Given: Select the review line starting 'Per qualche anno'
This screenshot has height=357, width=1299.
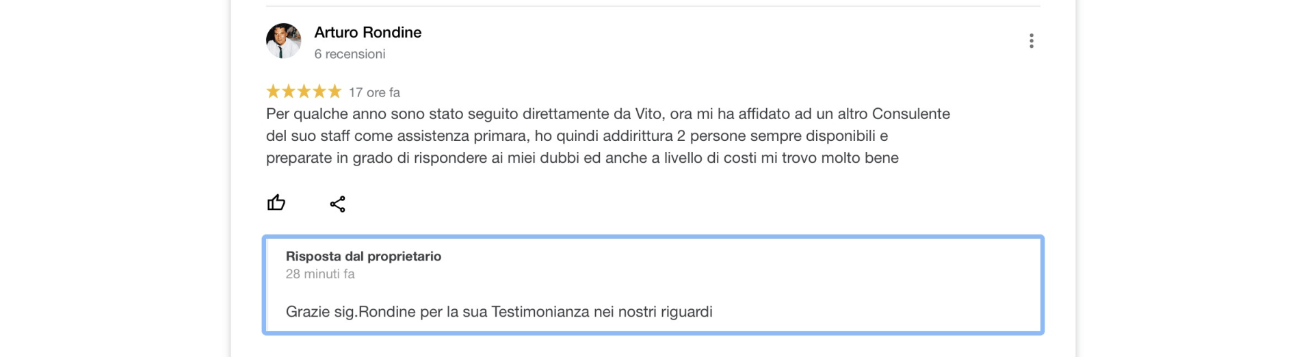Looking at the screenshot, I should (608, 114).
